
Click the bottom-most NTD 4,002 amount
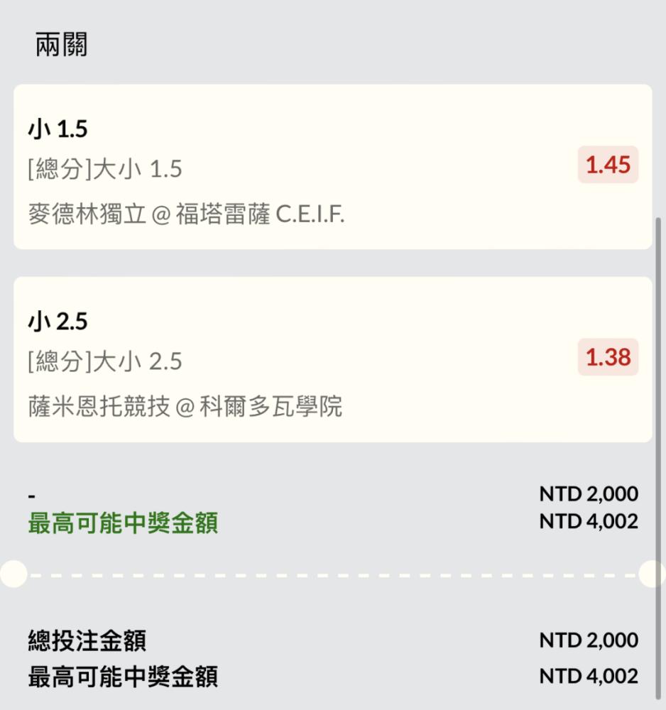(x=588, y=677)
